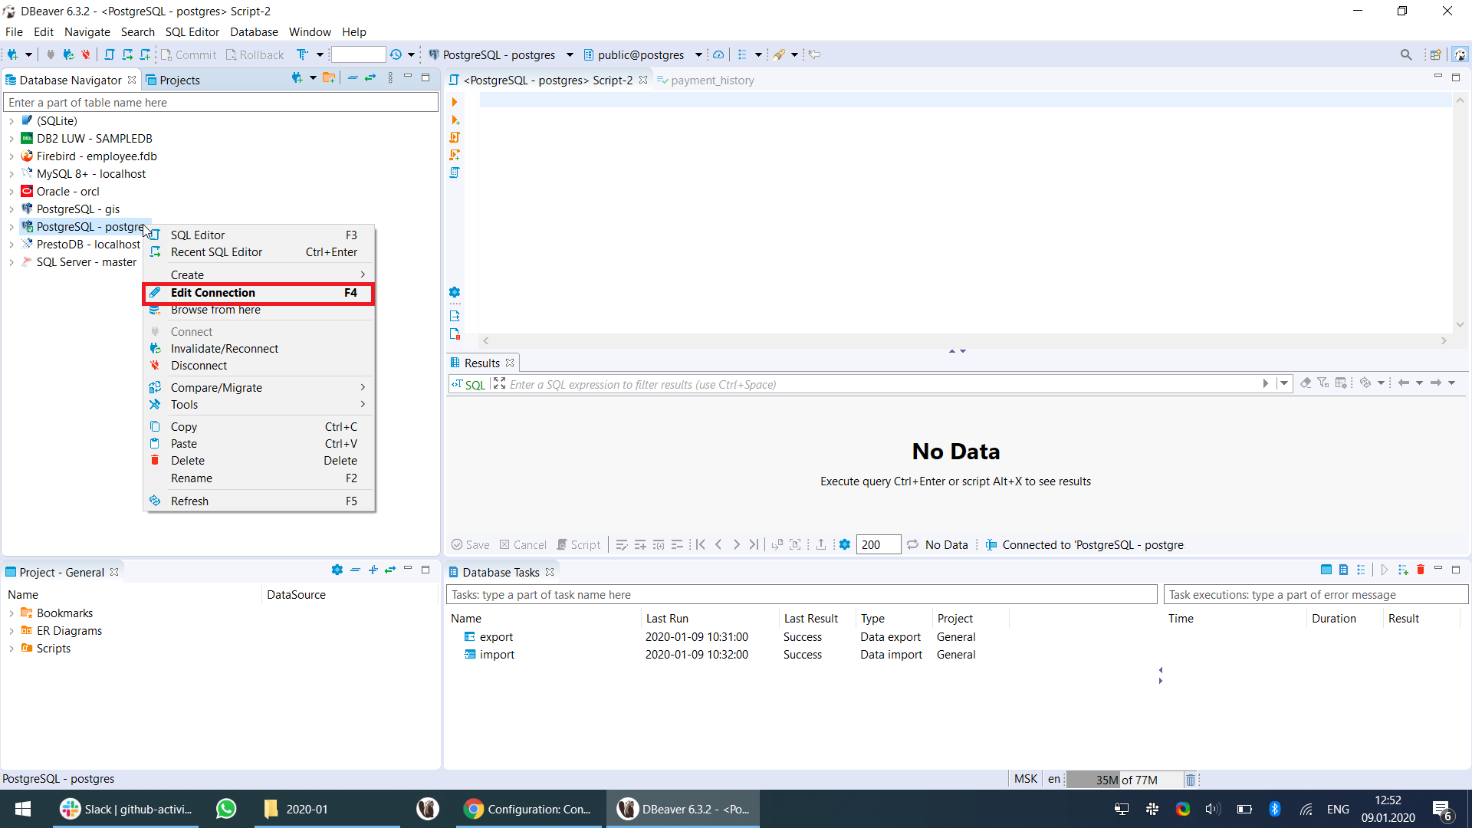Click search magnifier icon in toolbar

pos(1406,54)
